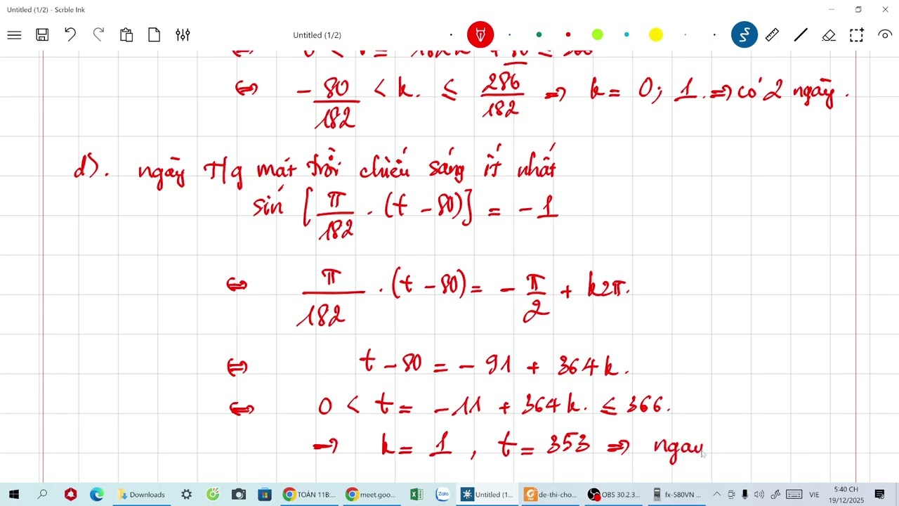The image size is (899, 506).
Task: Switch to de-thi-cho PDF taskbar item
Action: [551, 495]
